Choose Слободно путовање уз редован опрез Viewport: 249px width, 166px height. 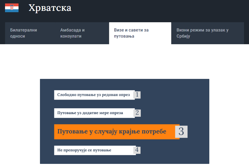(94, 95)
